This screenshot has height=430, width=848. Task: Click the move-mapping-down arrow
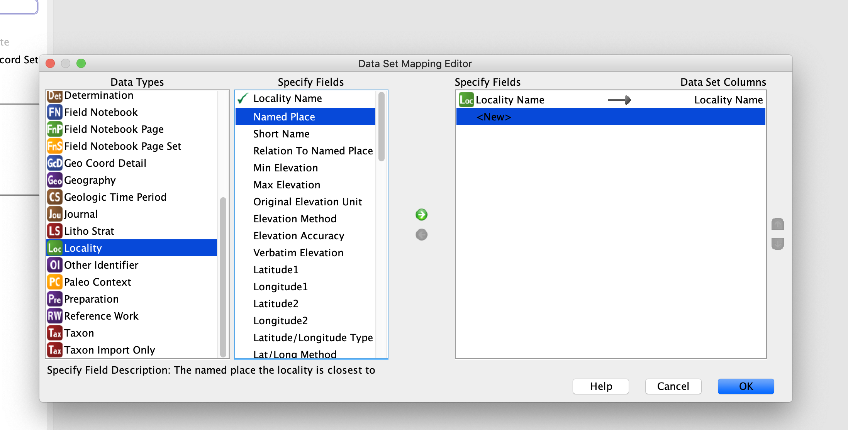[778, 244]
